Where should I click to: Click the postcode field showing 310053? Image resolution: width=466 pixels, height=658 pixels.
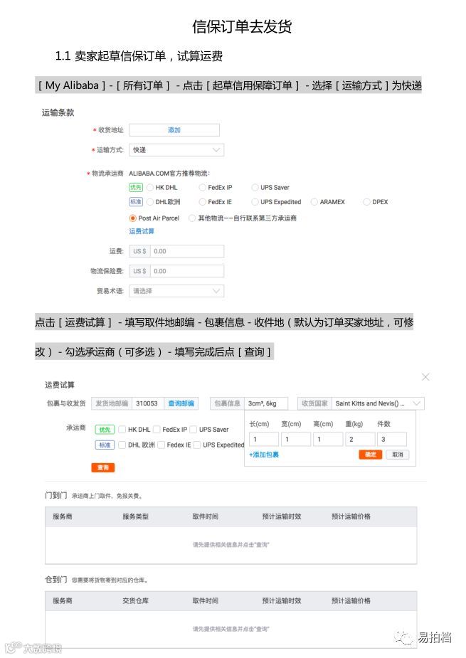coord(147,403)
